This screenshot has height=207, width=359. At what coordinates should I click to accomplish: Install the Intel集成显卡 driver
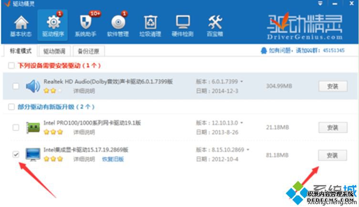pyautogui.click(x=332, y=155)
